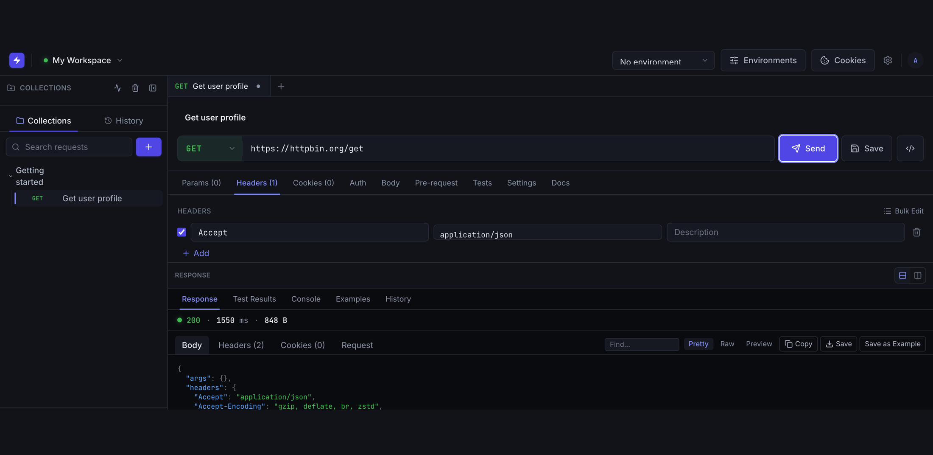Open the Docs tab
933x455 pixels.
point(560,183)
